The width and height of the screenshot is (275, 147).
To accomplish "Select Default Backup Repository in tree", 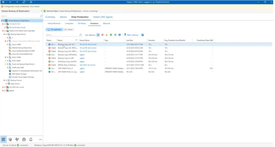I will click(22, 48).
